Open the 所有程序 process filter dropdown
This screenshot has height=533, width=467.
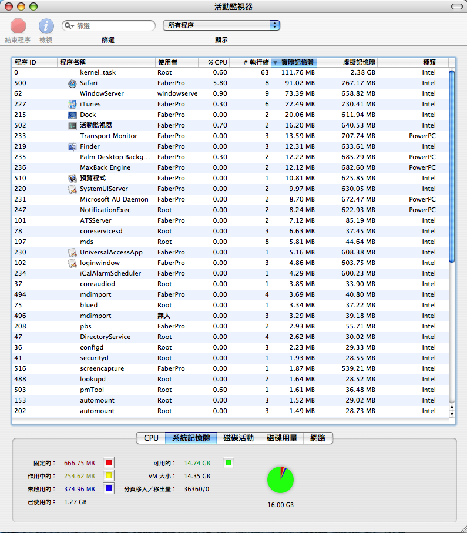[x=221, y=25]
